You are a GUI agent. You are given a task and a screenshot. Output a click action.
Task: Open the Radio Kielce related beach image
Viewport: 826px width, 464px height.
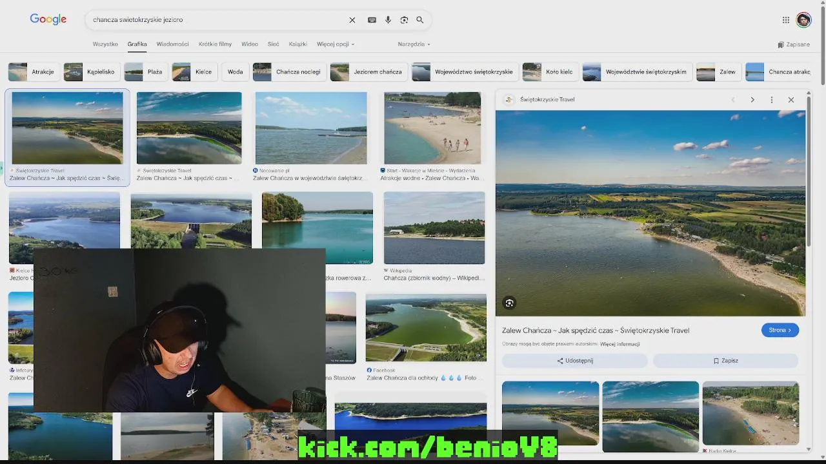point(750,413)
